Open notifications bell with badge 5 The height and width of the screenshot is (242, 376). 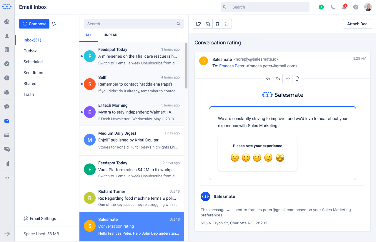(344, 7)
